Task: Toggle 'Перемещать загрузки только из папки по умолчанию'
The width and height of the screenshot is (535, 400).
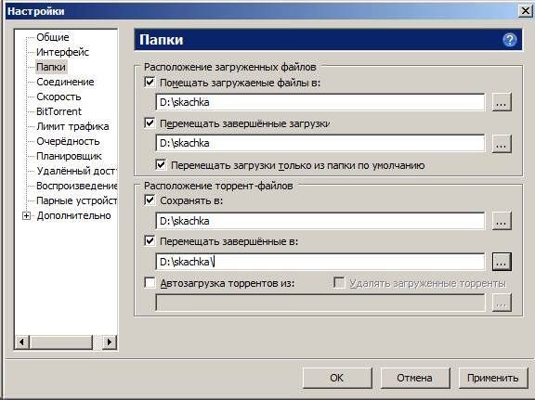Action: 161,164
